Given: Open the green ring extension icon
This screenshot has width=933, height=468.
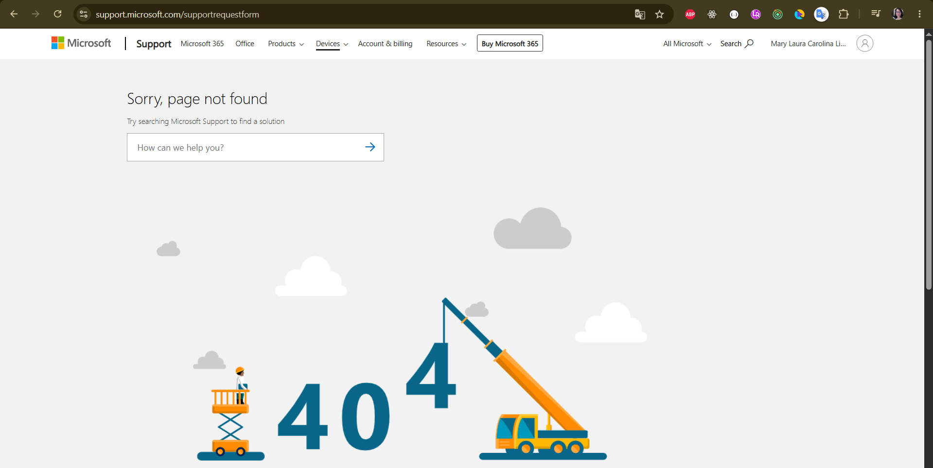Looking at the screenshot, I should pyautogui.click(x=777, y=14).
